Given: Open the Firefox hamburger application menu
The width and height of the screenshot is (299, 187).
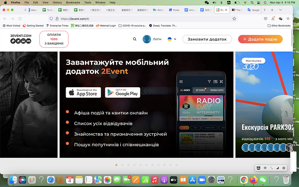Looking at the screenshot, I should [288, 19].
